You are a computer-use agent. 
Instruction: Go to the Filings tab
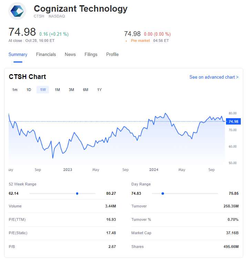91,54
